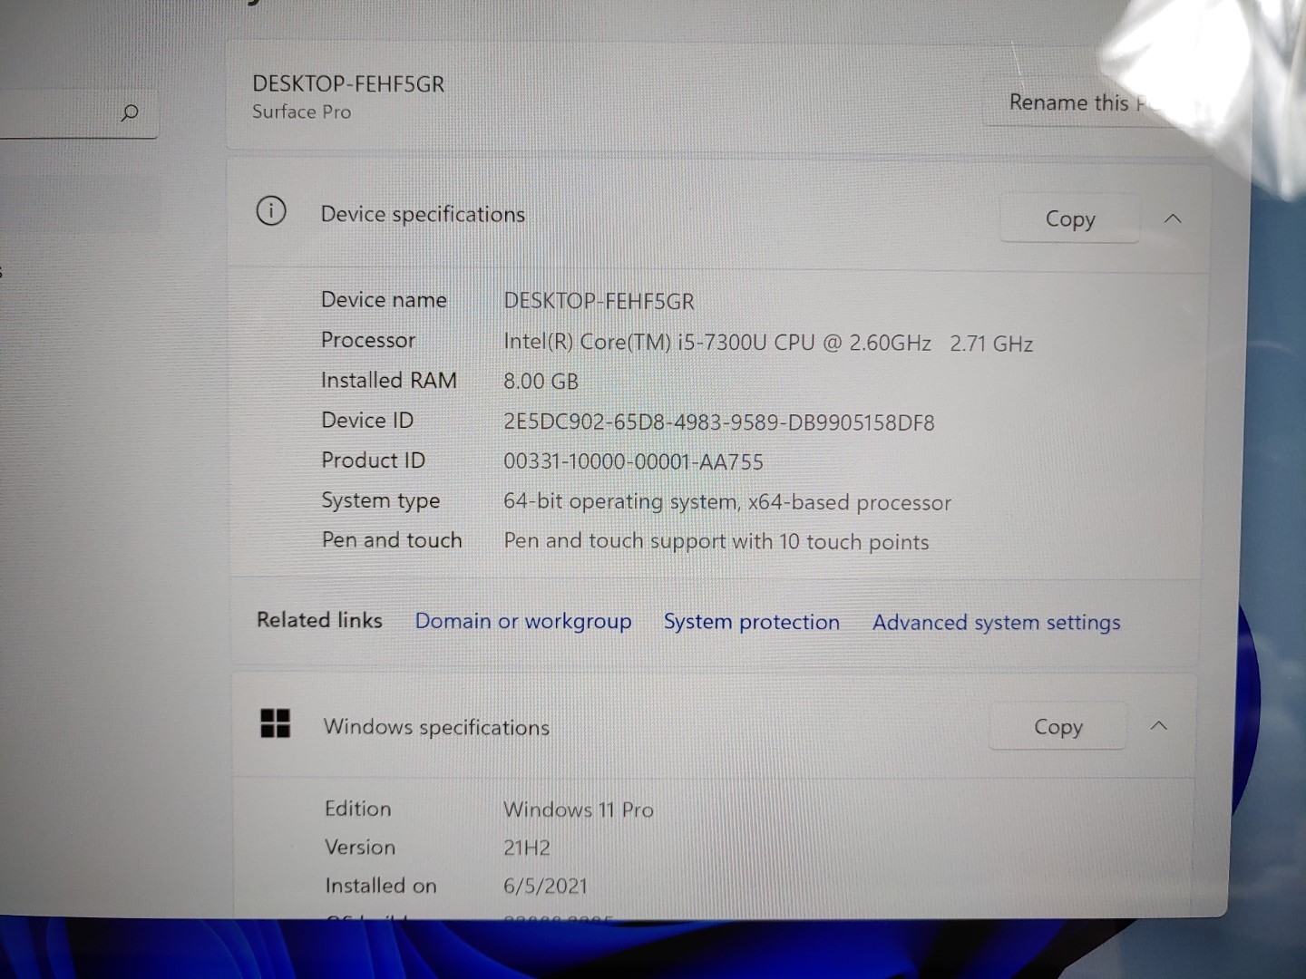The image size is (1306, 979).
Task: Click the settings search field
Action: click(x=77, y=113)
